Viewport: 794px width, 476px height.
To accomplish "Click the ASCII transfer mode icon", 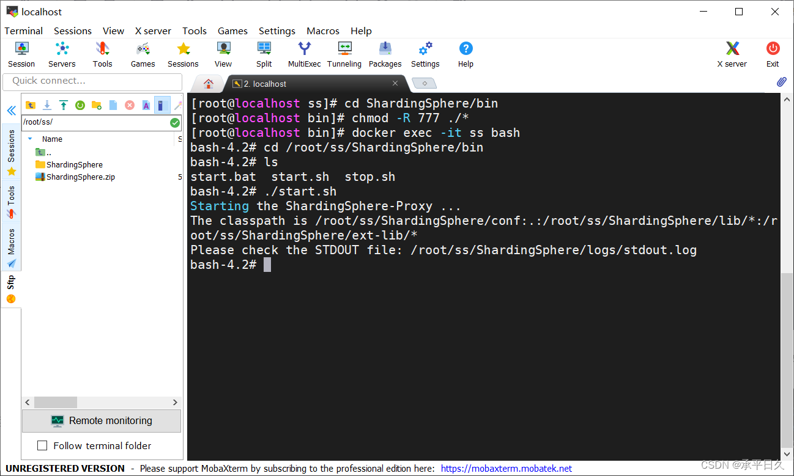I will coord(146,105).
